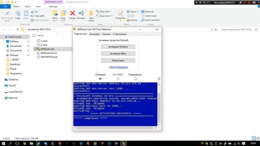Click the Search Активатор WIN 10 Pro field
The image size is (260, 146).
click(239, 30)
